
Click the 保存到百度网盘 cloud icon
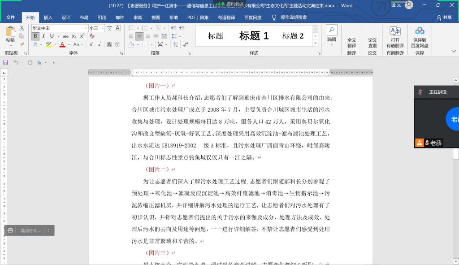420,37
